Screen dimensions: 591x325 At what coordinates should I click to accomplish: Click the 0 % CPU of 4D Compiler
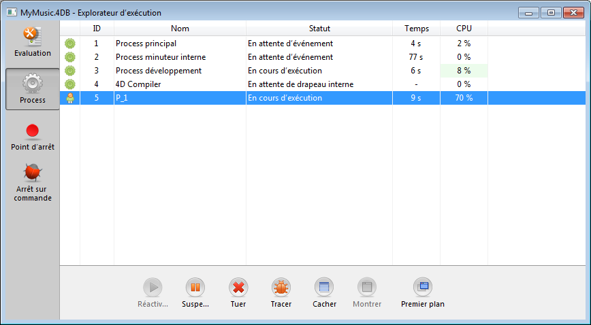(x=464, y=84)
